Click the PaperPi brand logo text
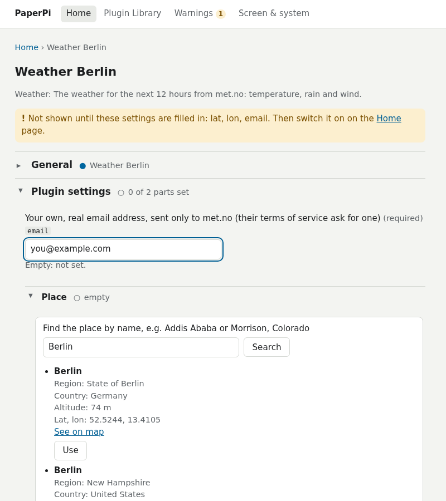 [33, 13]
